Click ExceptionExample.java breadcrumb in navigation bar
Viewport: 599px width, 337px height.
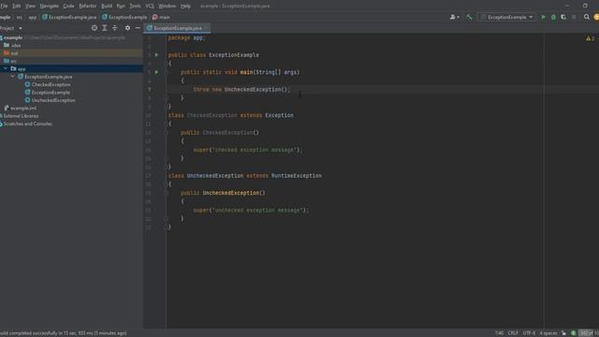pyautogui.click(x=69, y=17)
